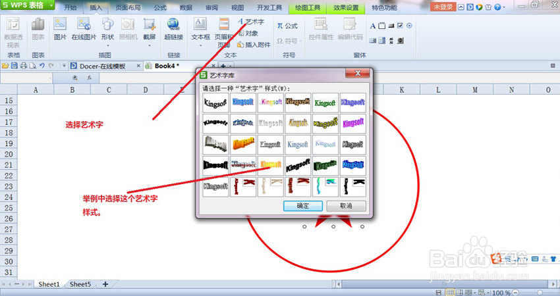
Task: Click 确定 in the 艺术字库 dialog
Action: [x=303, y=206]
